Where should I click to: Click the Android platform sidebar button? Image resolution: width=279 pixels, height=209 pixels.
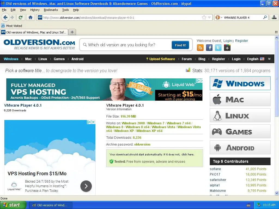(240, 147)
